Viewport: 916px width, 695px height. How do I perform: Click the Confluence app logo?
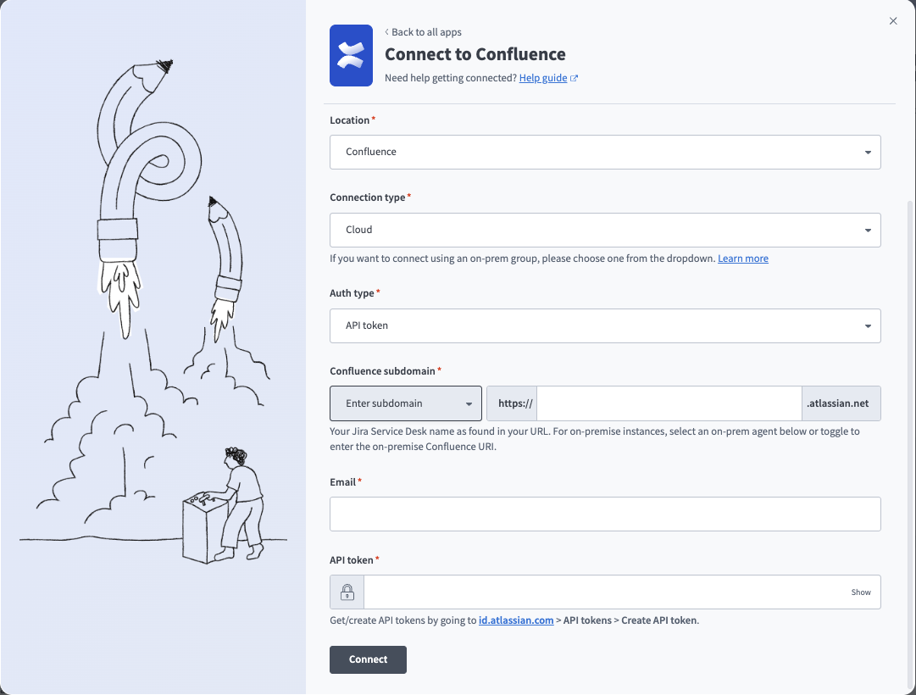[x=350, y=56]
